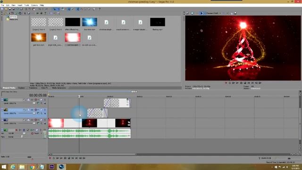This screenshot has height=170, width=302.
Task: Click the Paste clipboard icon in main toolbar
Action: [x=34, y=9]
